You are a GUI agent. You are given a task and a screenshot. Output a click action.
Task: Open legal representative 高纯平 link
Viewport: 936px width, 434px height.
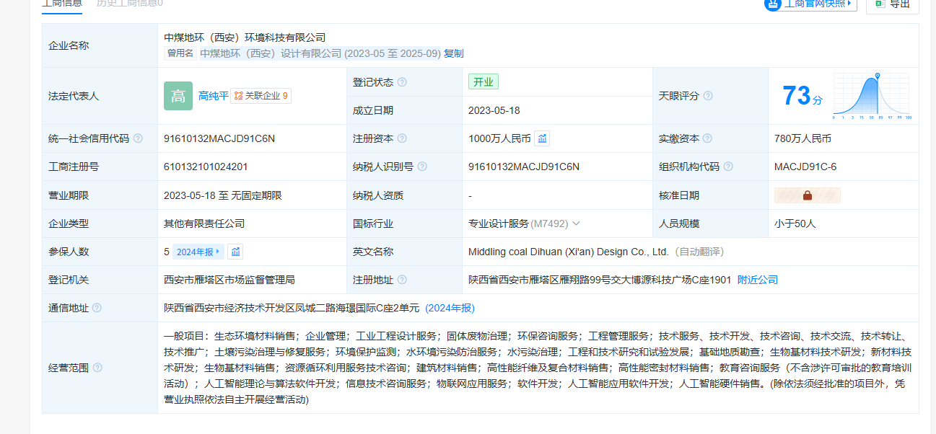click(x=214, y=96)
